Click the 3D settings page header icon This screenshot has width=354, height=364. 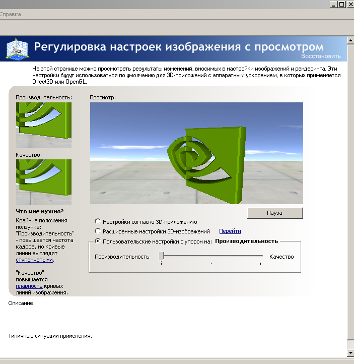(17, 48)
